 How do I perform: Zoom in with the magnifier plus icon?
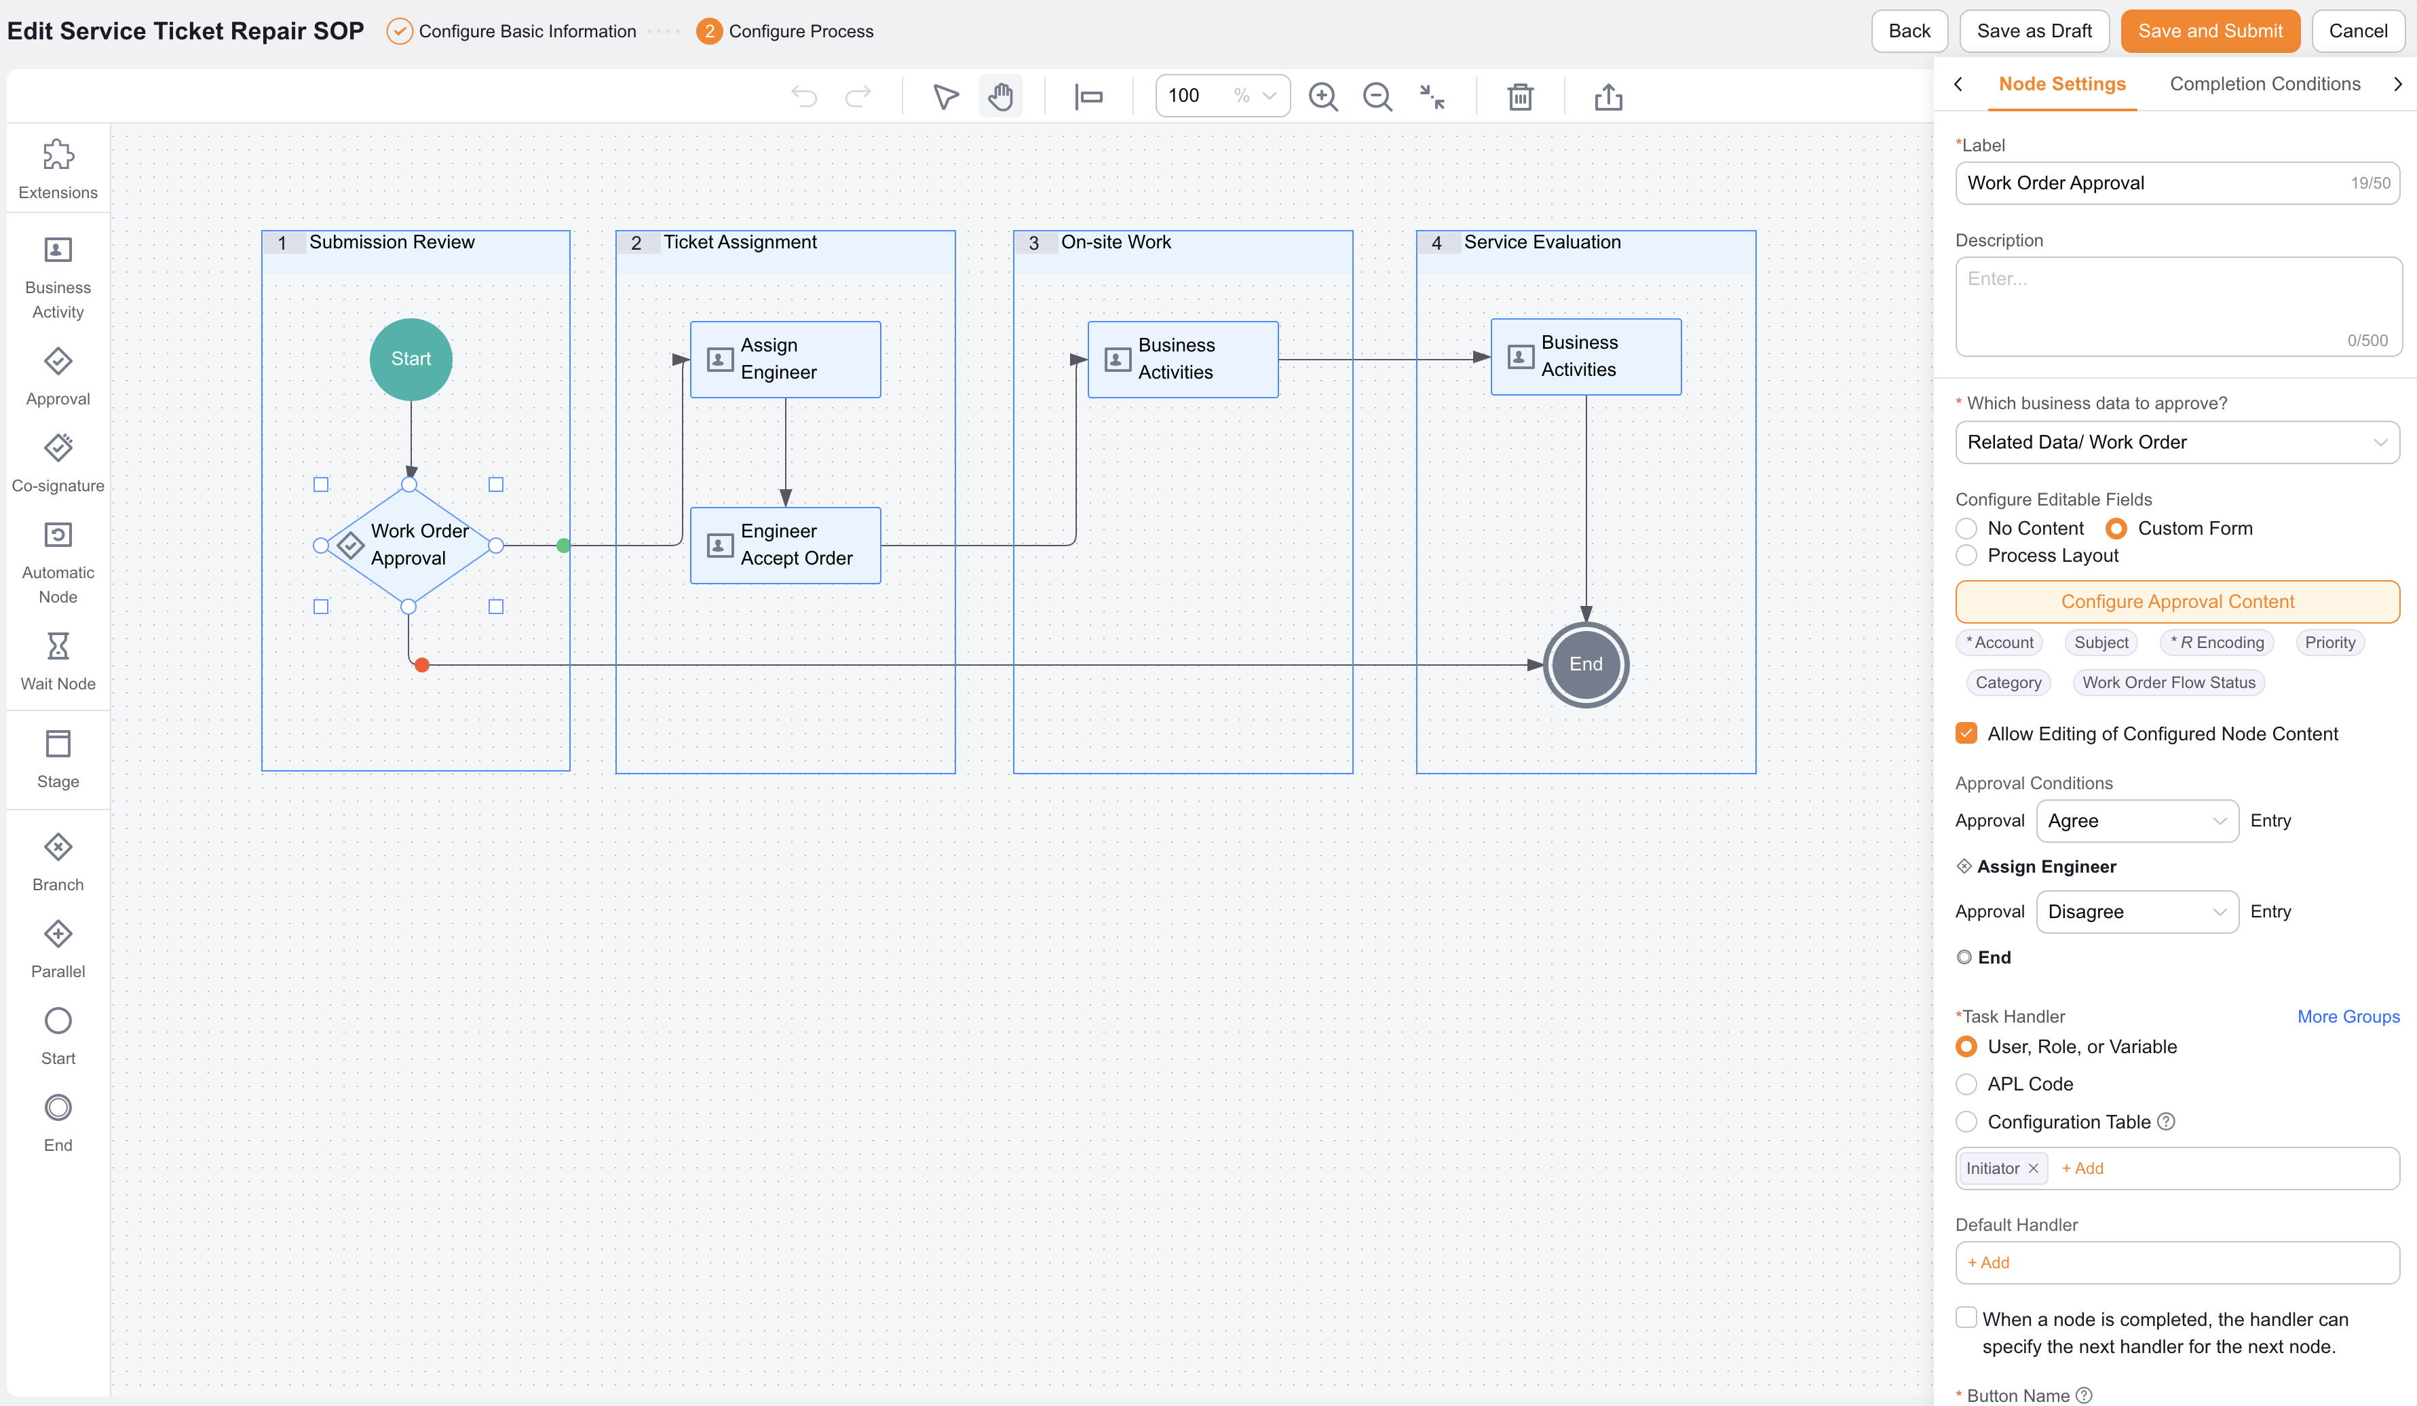[x=1324, y=96]
